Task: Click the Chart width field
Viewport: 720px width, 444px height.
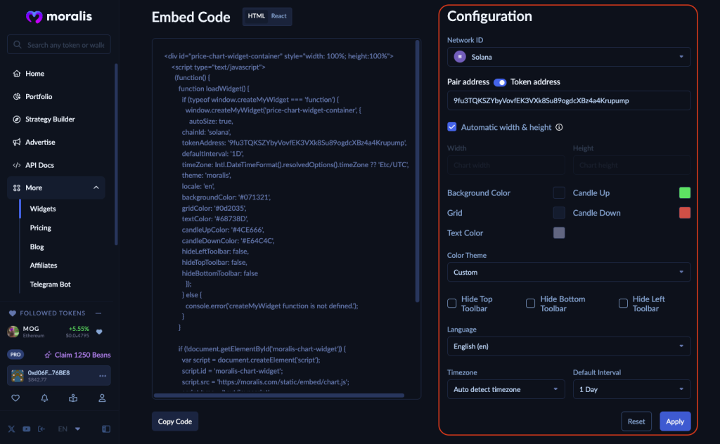Action: (506, 165)
